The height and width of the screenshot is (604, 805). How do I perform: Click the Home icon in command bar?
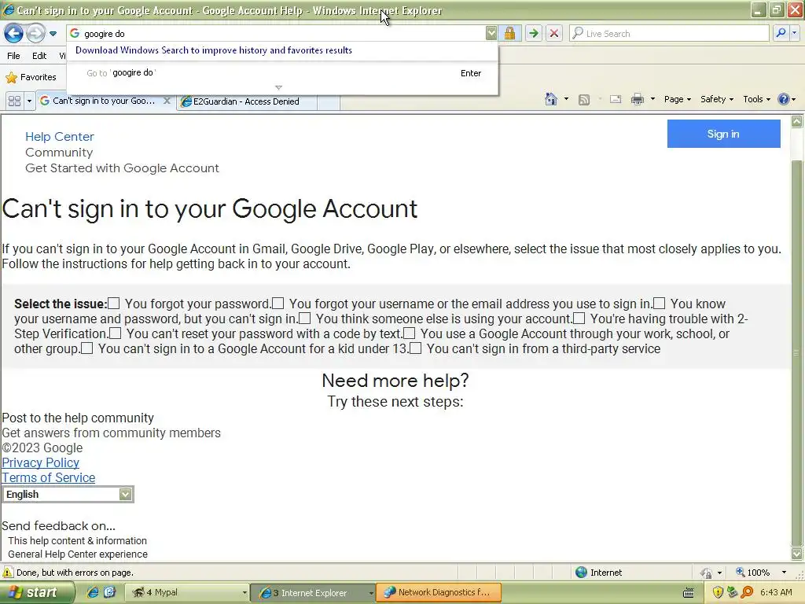click(x=551, y=99)
